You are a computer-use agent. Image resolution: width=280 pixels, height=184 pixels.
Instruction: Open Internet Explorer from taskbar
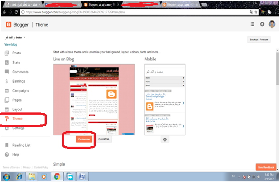19,177
